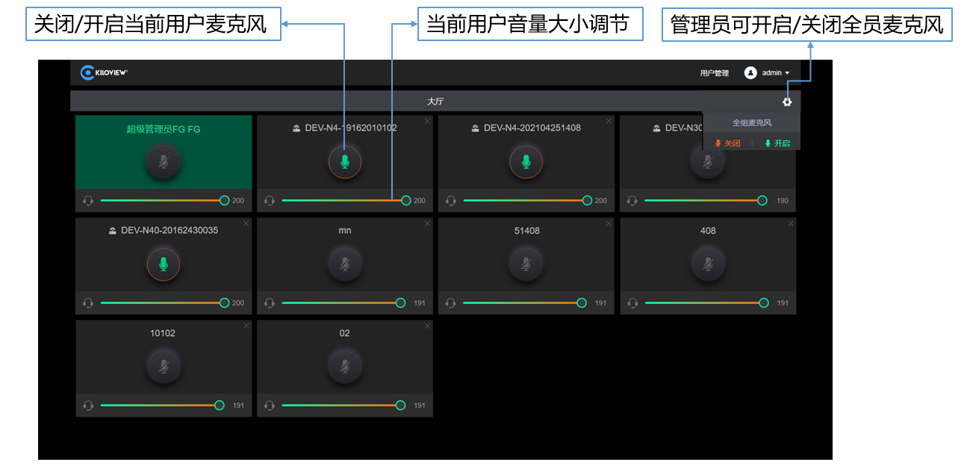The image size is (967, 468).
Task: Adjust volume slider for DEV-N4-19162010102
Action: click(346, 200)
